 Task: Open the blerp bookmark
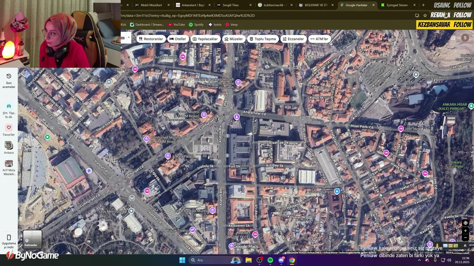click(x=231, y=25)
